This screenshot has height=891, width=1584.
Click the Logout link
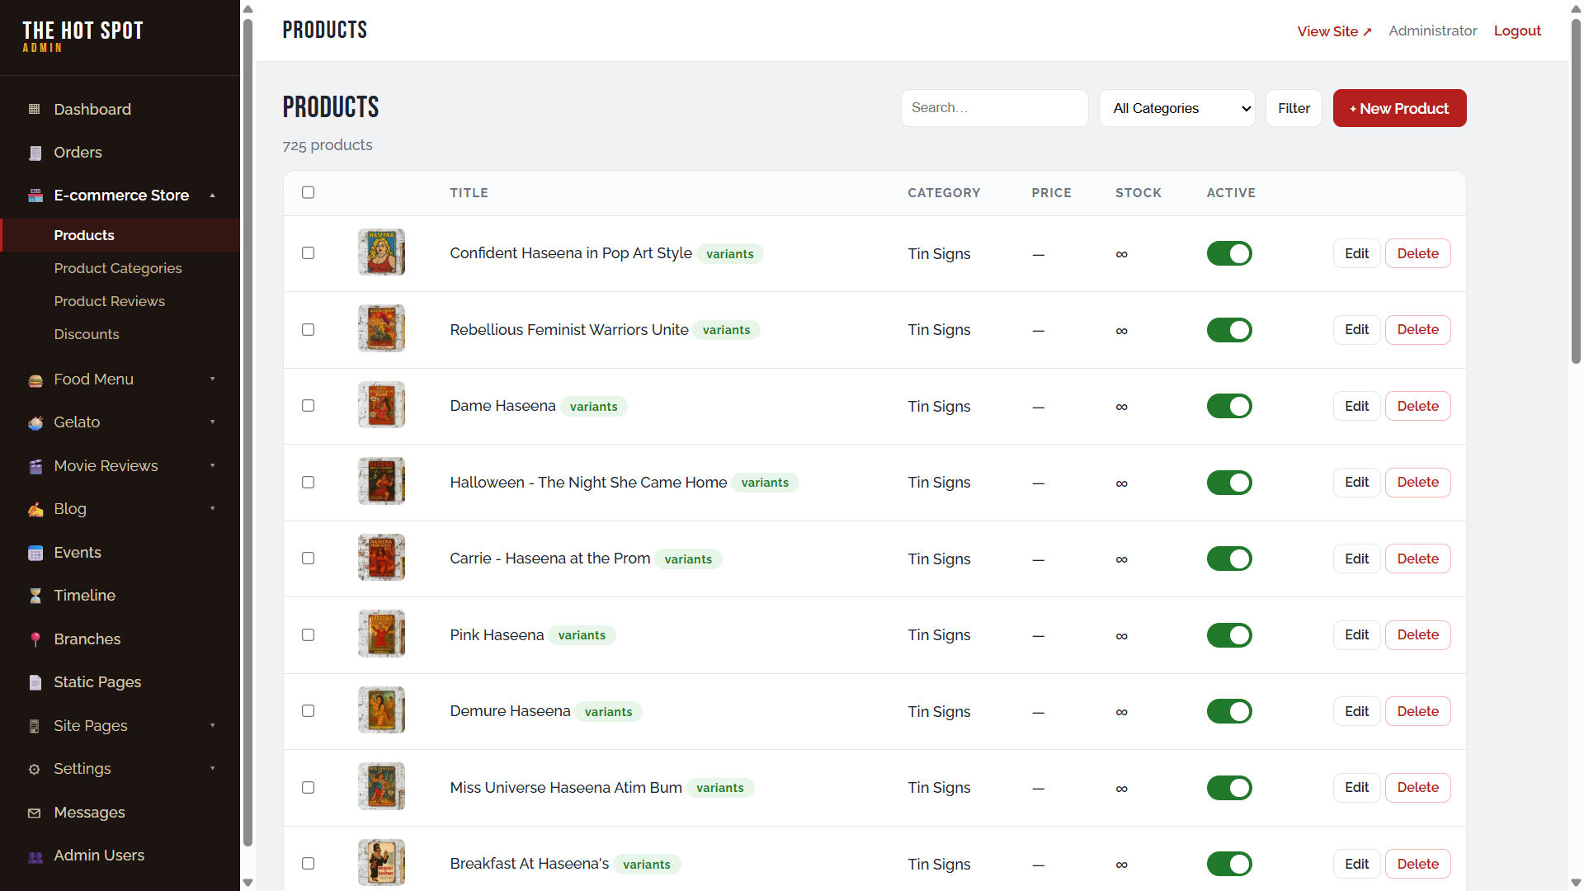click(x=1517, y=31)
